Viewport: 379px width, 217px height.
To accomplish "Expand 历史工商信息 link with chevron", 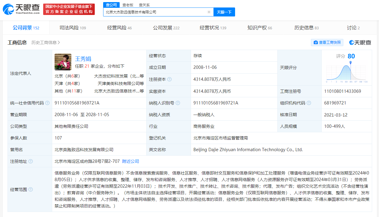I will (x=46, y=43).
